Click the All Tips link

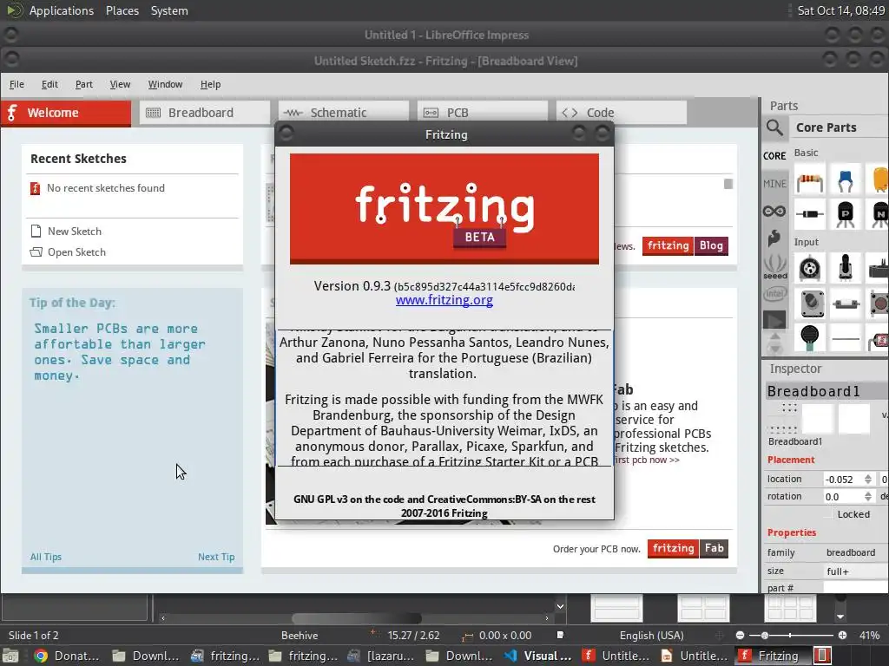(45, 557)
